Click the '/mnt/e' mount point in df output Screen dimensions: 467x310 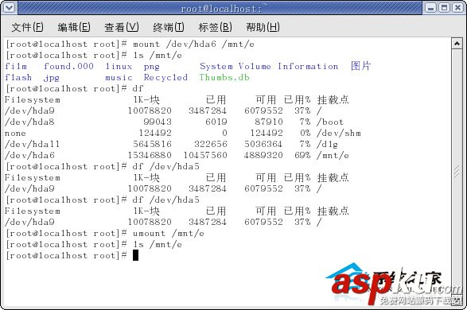(333, 155)
